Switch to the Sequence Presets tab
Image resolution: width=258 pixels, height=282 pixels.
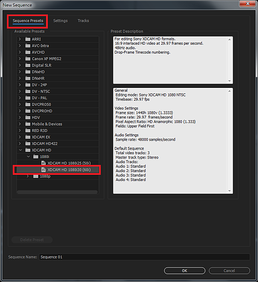(x=28, y=21)
